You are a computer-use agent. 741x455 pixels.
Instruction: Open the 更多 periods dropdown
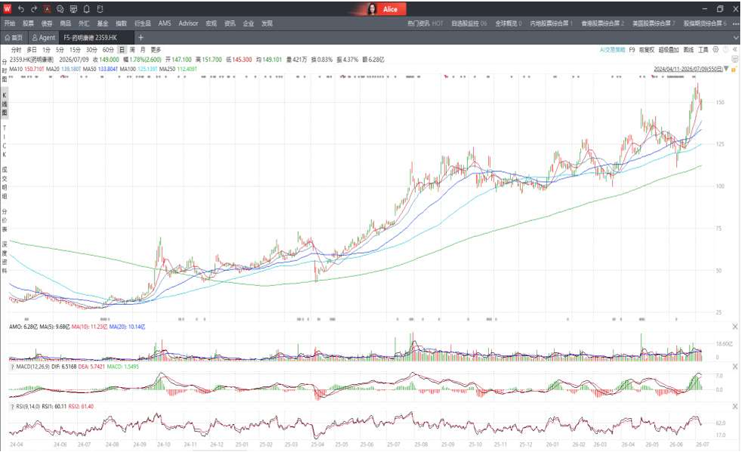[x=156, y=50]
